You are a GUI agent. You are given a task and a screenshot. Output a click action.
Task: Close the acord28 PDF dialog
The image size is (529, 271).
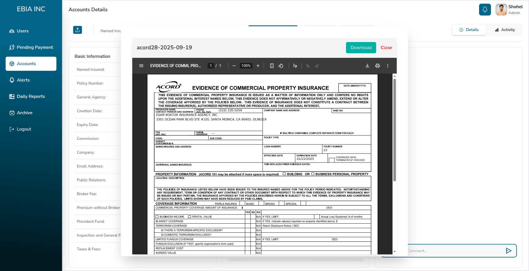click(x=386, y=48)
